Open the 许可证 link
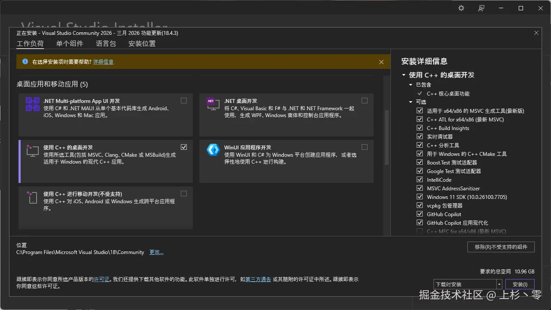 102,279
